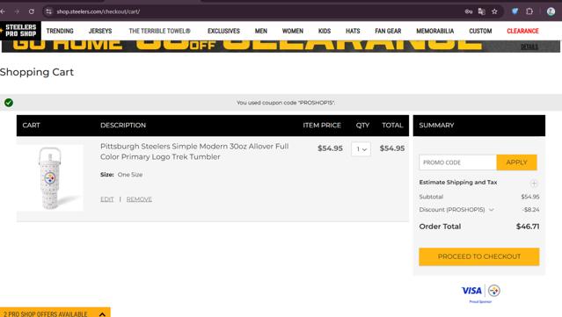Expand 2 Pro Shop Offers Available bar
562x317 pixels.
(x=55, y=313)
